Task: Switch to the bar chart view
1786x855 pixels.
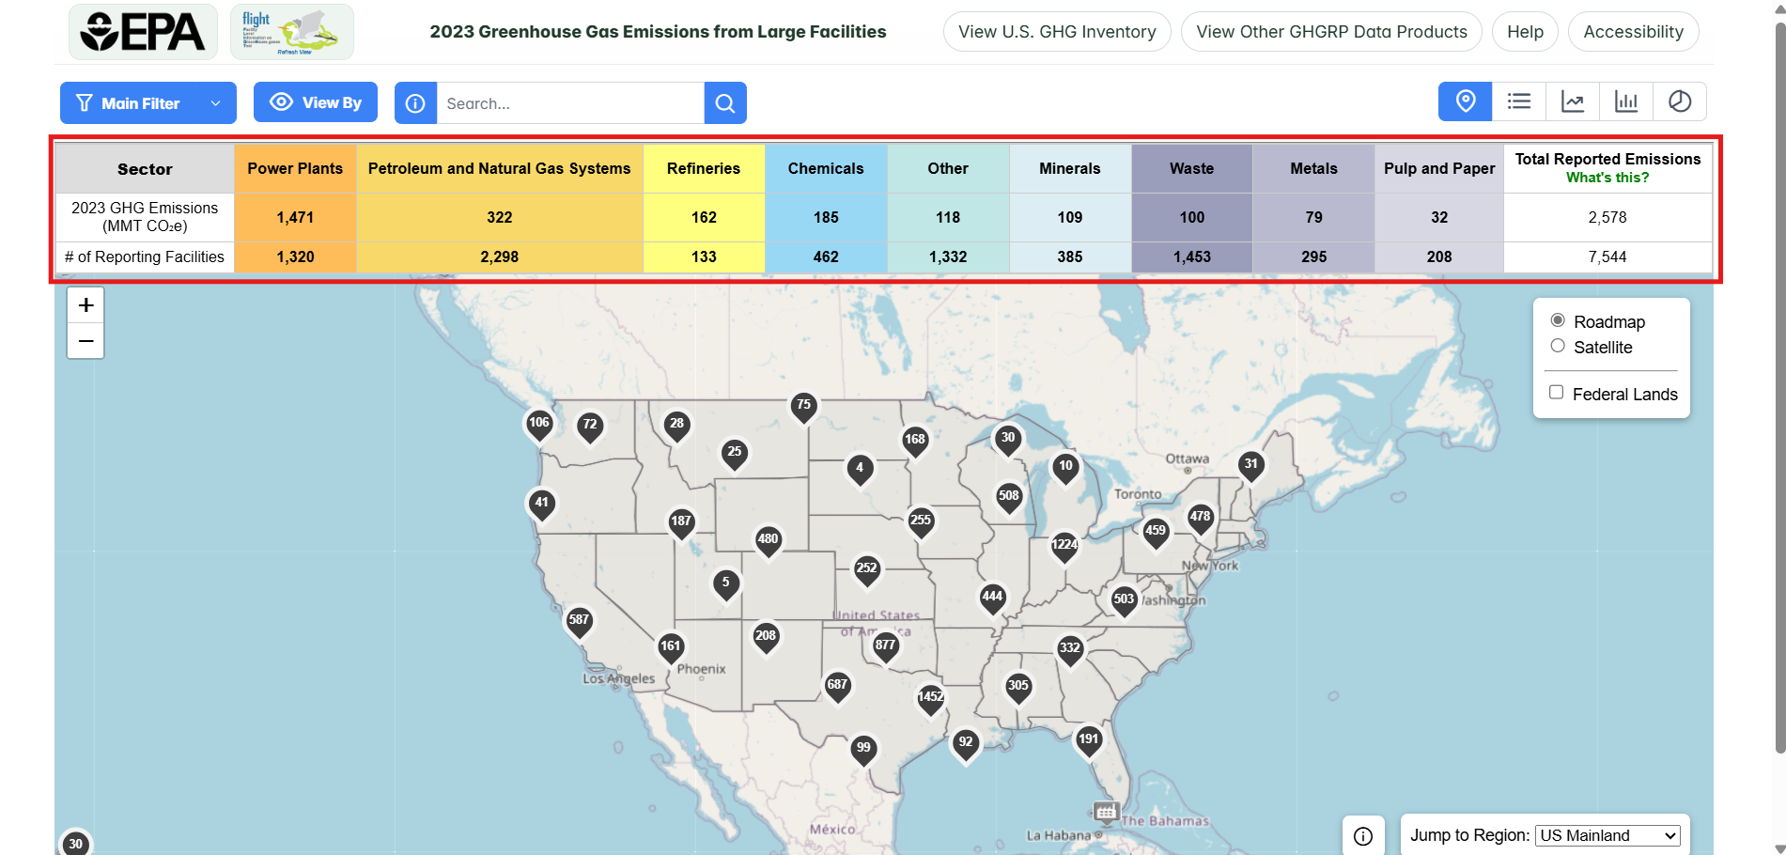Action: 1626,101
